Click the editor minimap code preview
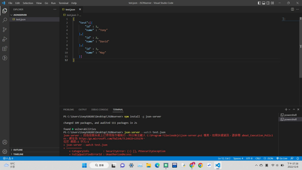The image size is (302, 170). pos(284,19)
